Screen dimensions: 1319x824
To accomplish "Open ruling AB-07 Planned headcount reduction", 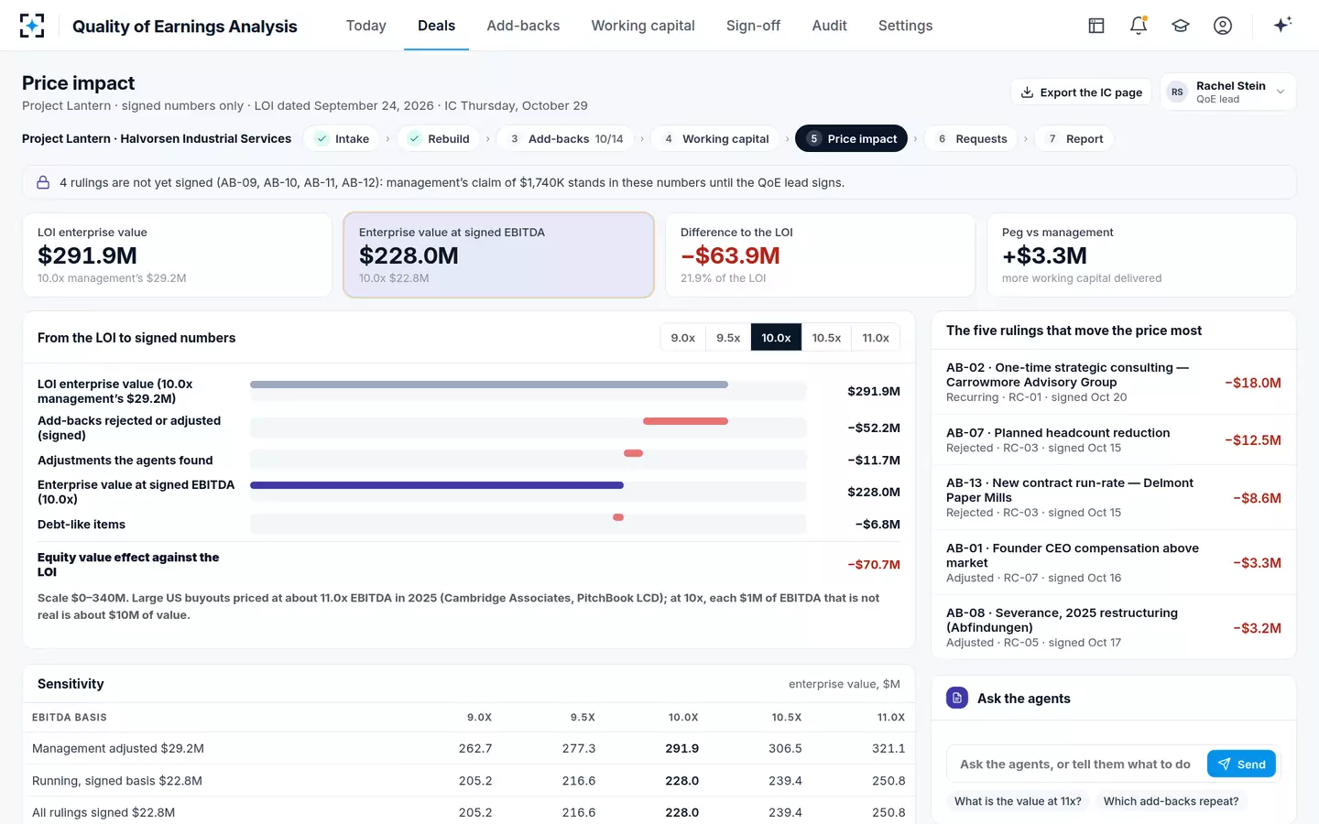I will 1114,439.
